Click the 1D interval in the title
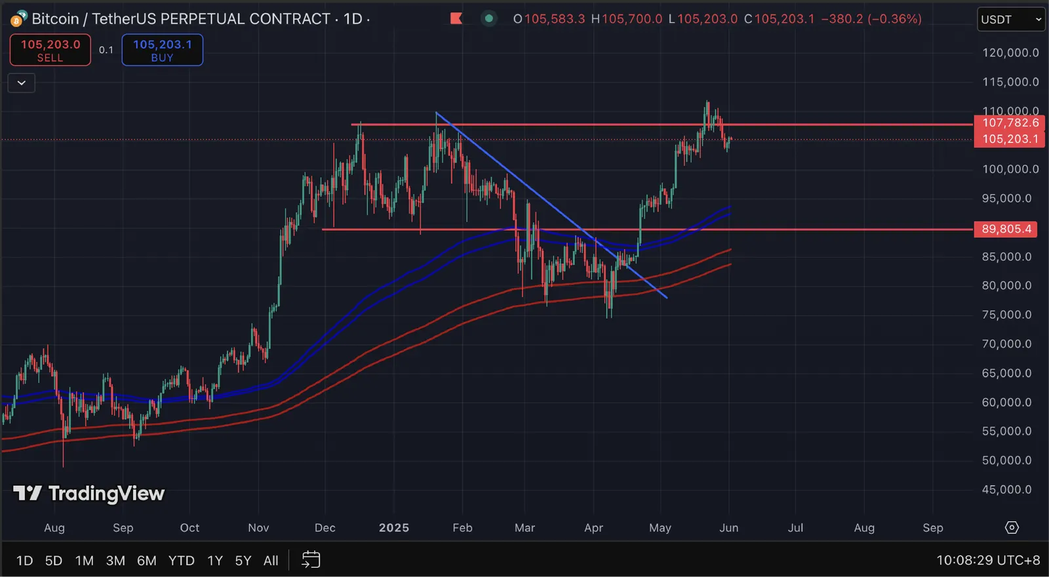1049x577 pixels. click(353, 18)
